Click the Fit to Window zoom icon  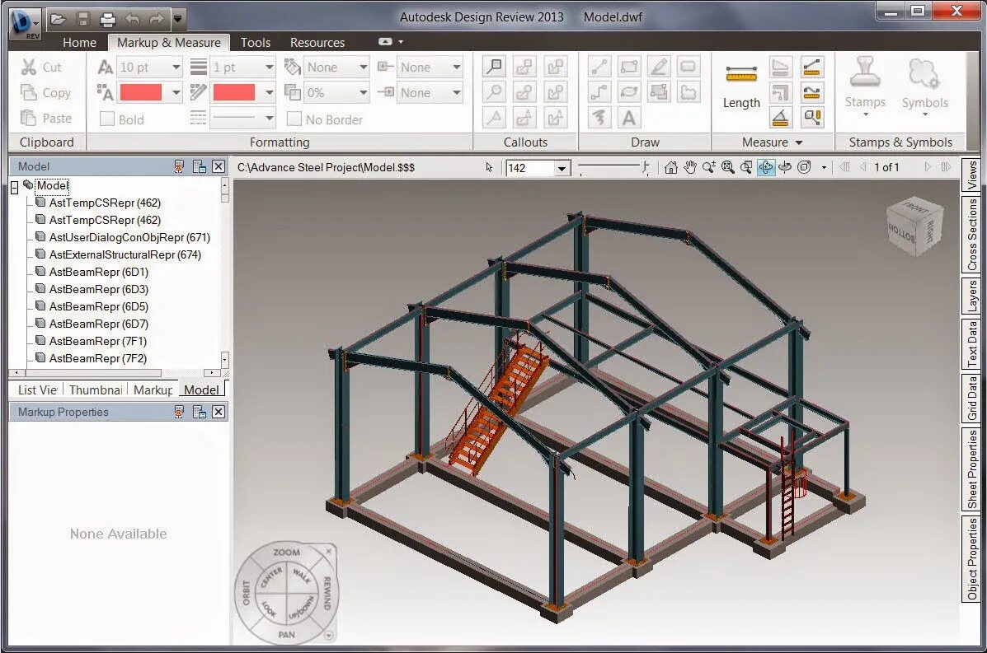(x=727, y=167)
